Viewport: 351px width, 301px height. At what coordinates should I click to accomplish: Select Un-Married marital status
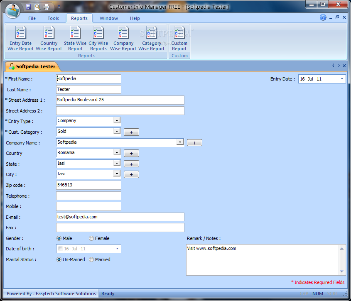point(59,259)
